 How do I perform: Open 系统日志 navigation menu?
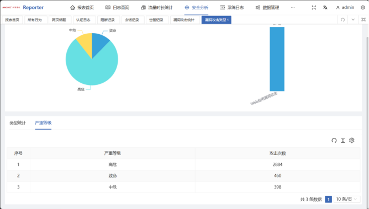pyautogui.click(x=232, y=8)
